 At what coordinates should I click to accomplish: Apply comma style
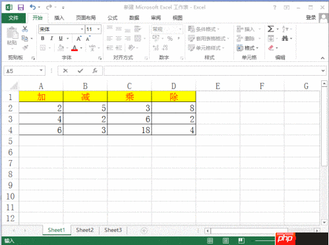tap(179, 39)
